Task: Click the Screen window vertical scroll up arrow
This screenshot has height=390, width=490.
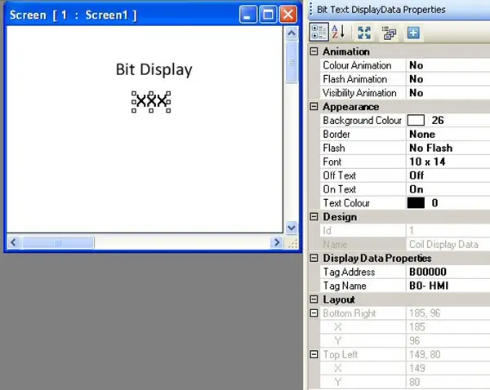Action: [292, 33]
